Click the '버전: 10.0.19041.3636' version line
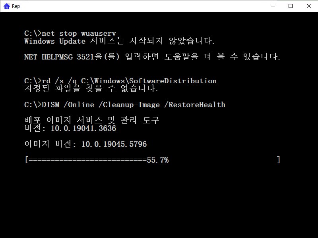 [70, 128]
